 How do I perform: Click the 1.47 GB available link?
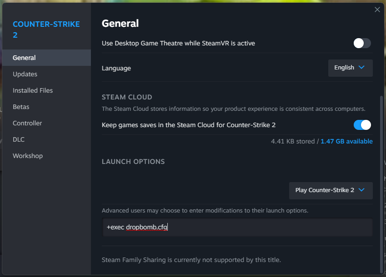(x=346, y=141)
